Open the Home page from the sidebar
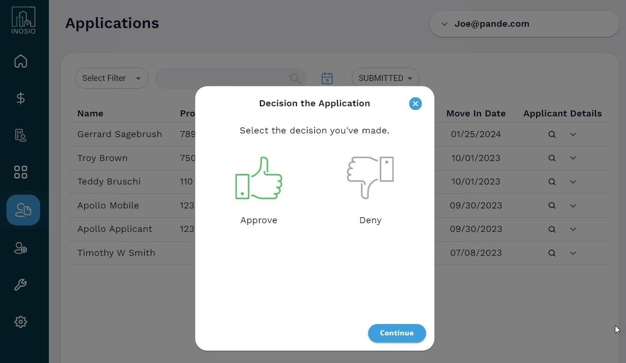This screenshot has width=626, height=363. [21, 61]
